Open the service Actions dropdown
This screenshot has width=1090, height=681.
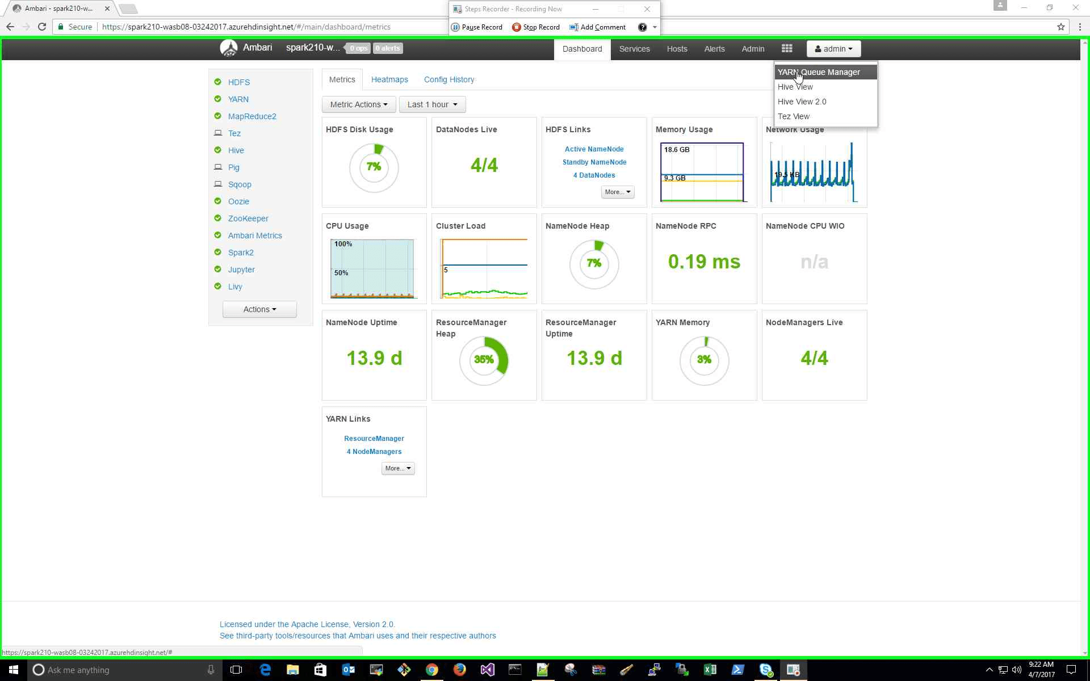coord(259,309)
